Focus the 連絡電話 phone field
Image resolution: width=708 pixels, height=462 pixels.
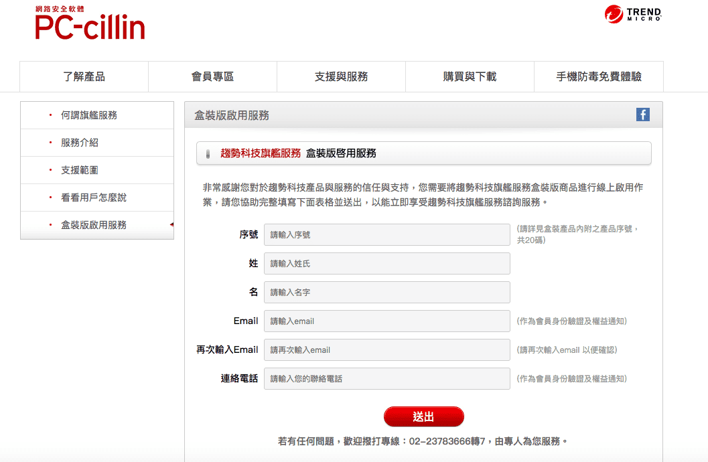pyautogui.click(x=387, y=378)
